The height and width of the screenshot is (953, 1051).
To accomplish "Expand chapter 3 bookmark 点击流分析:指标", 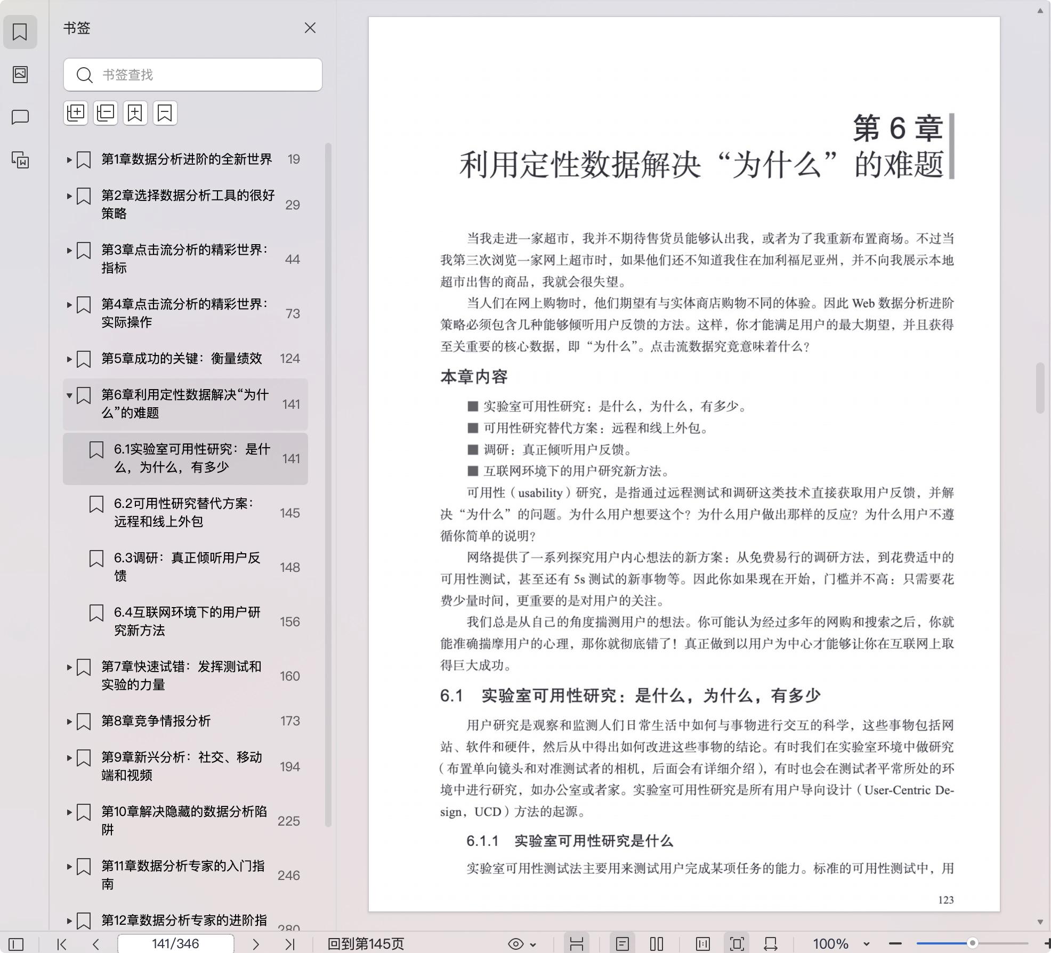I will coord(69,250).
